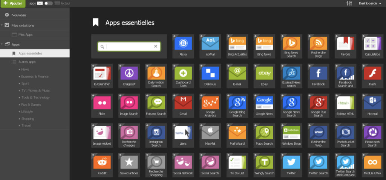Viewport: 386px width, 180px height.
Task: Open the Calculatrice app
Action: coord(372,46)
